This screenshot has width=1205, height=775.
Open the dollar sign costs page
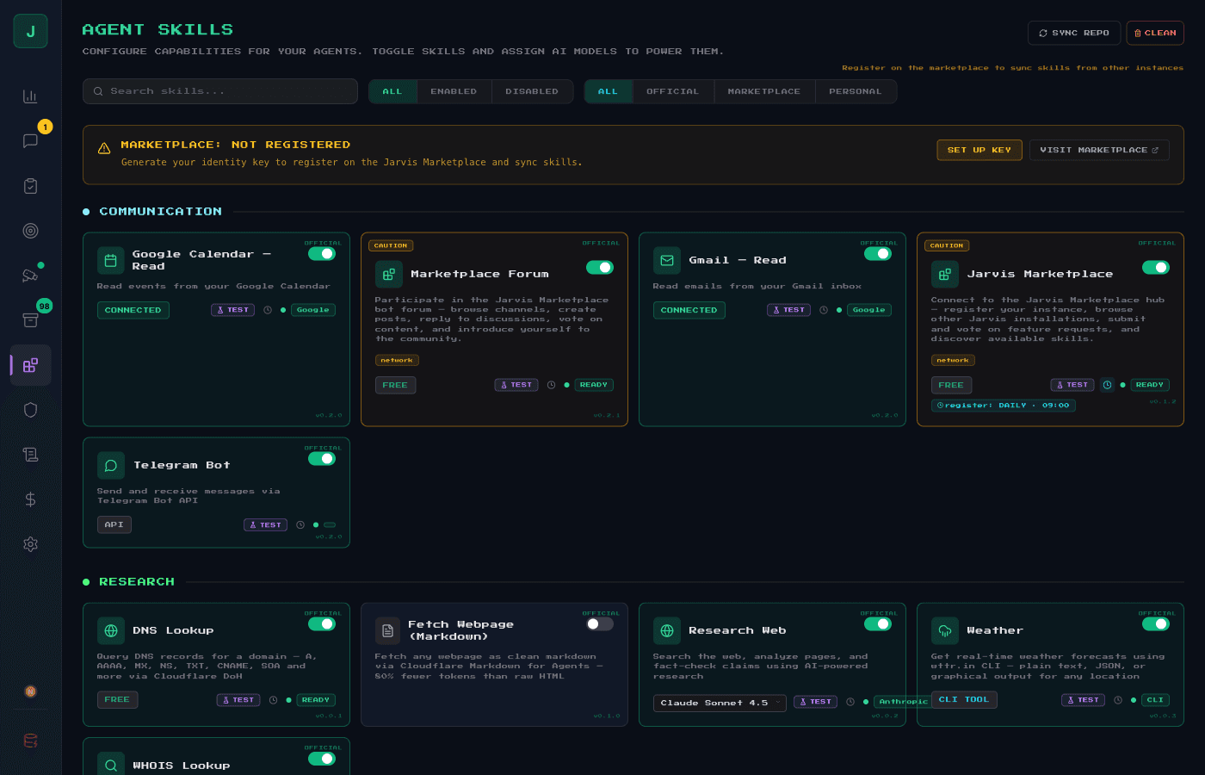[x=30, y=499]
